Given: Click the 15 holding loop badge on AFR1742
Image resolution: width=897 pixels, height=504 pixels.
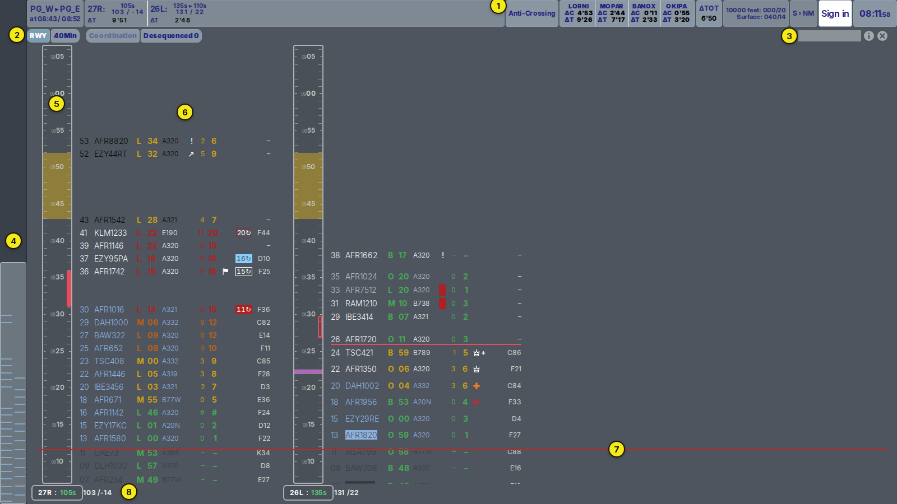Looking at the screenshot, I should (244, 272).
